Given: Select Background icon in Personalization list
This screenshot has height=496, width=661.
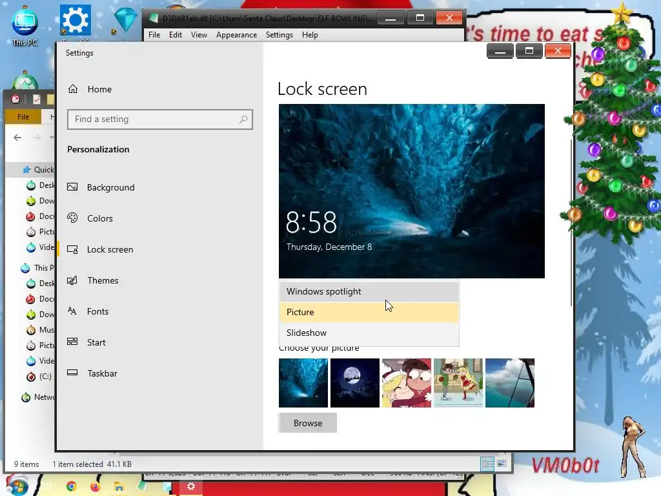Looking at the screenshot, I should (x=72, y=187).
